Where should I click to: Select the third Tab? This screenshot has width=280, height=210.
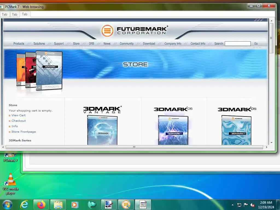pos(25,14)
